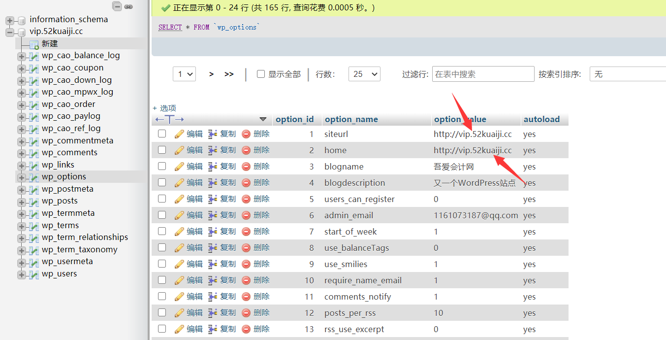Click the 在表中搜索 filter input field
This screenshot has height=340, width=666.
coord(483,74)
